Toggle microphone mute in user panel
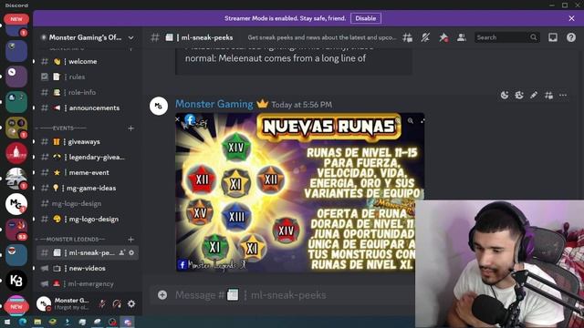This screenshot has width=584, height=328. pyautogui.click(x=102, y=303)
